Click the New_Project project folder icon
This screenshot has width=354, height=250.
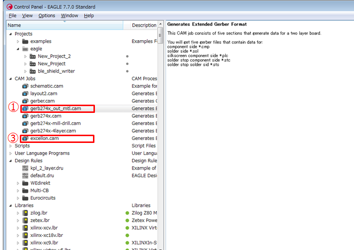pos(33,63)
